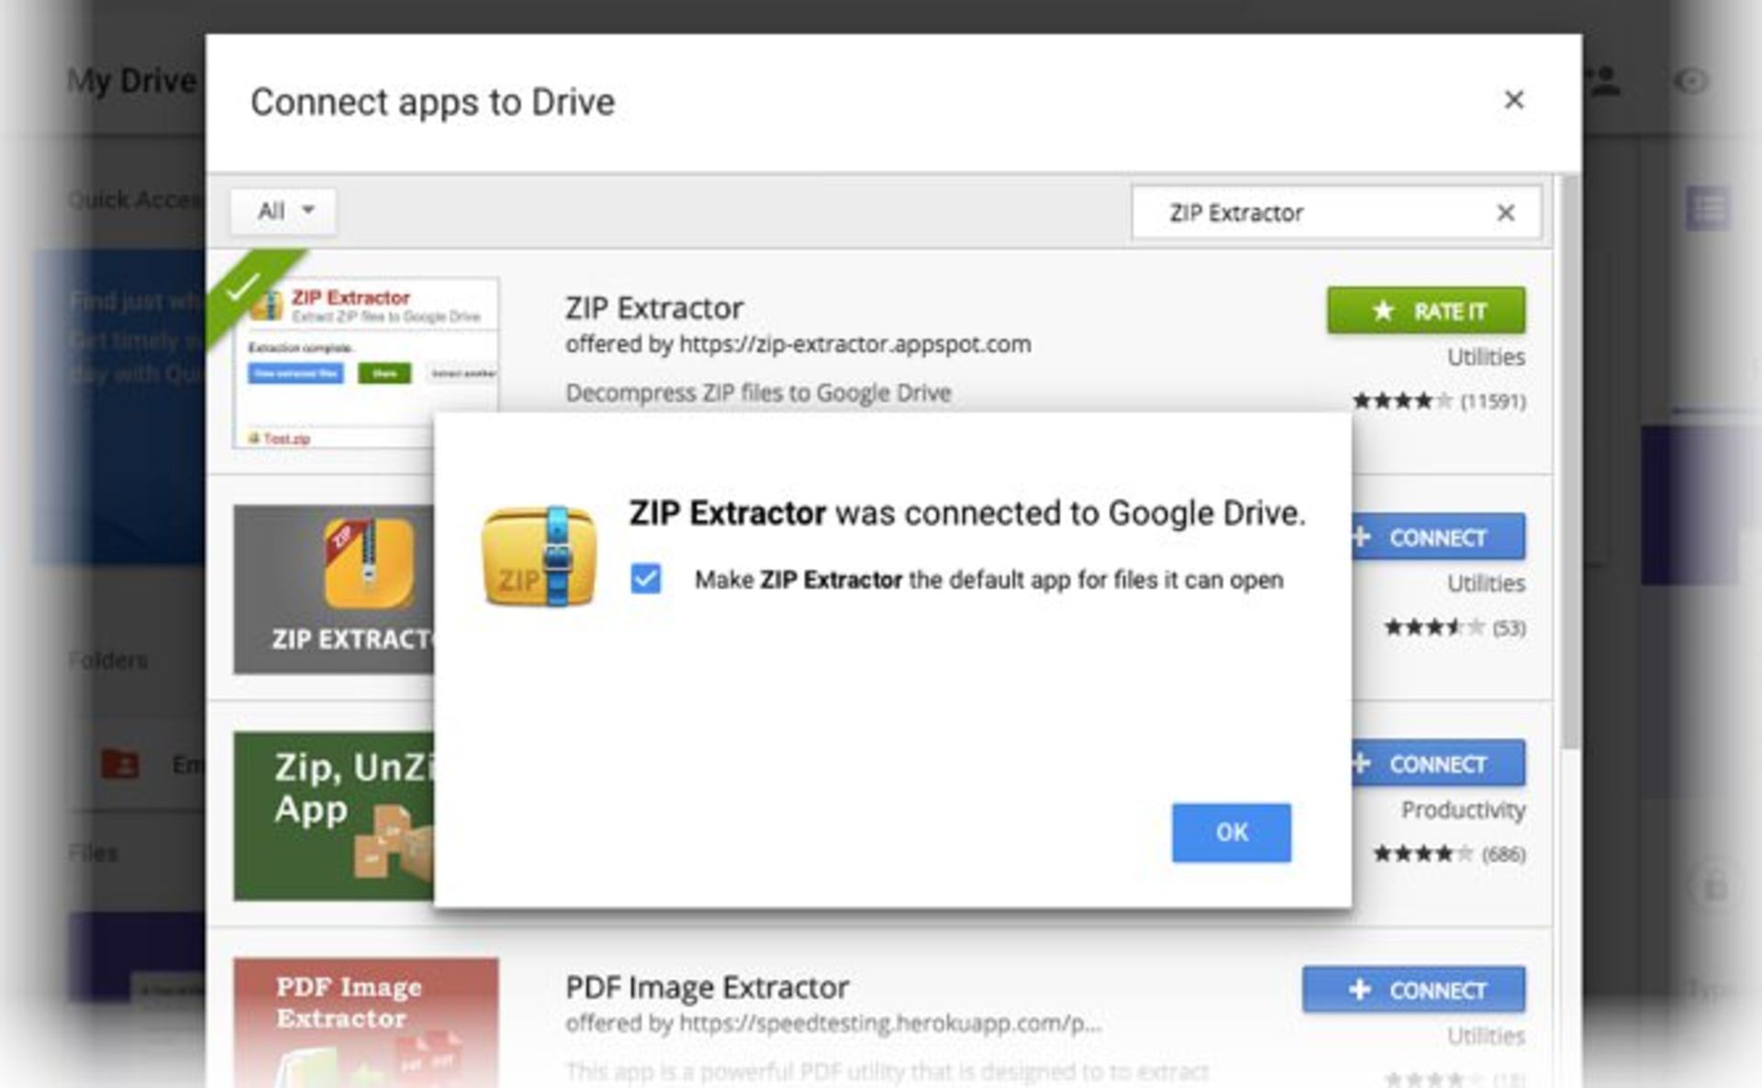Open the All category filter dropdown

(283, 211)
